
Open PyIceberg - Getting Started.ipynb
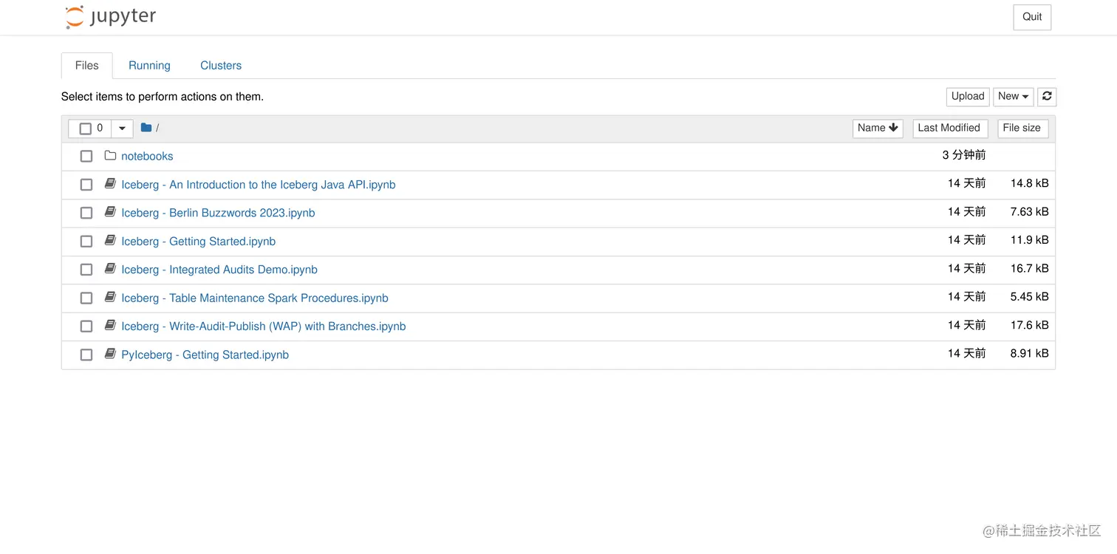coord(205,355)
